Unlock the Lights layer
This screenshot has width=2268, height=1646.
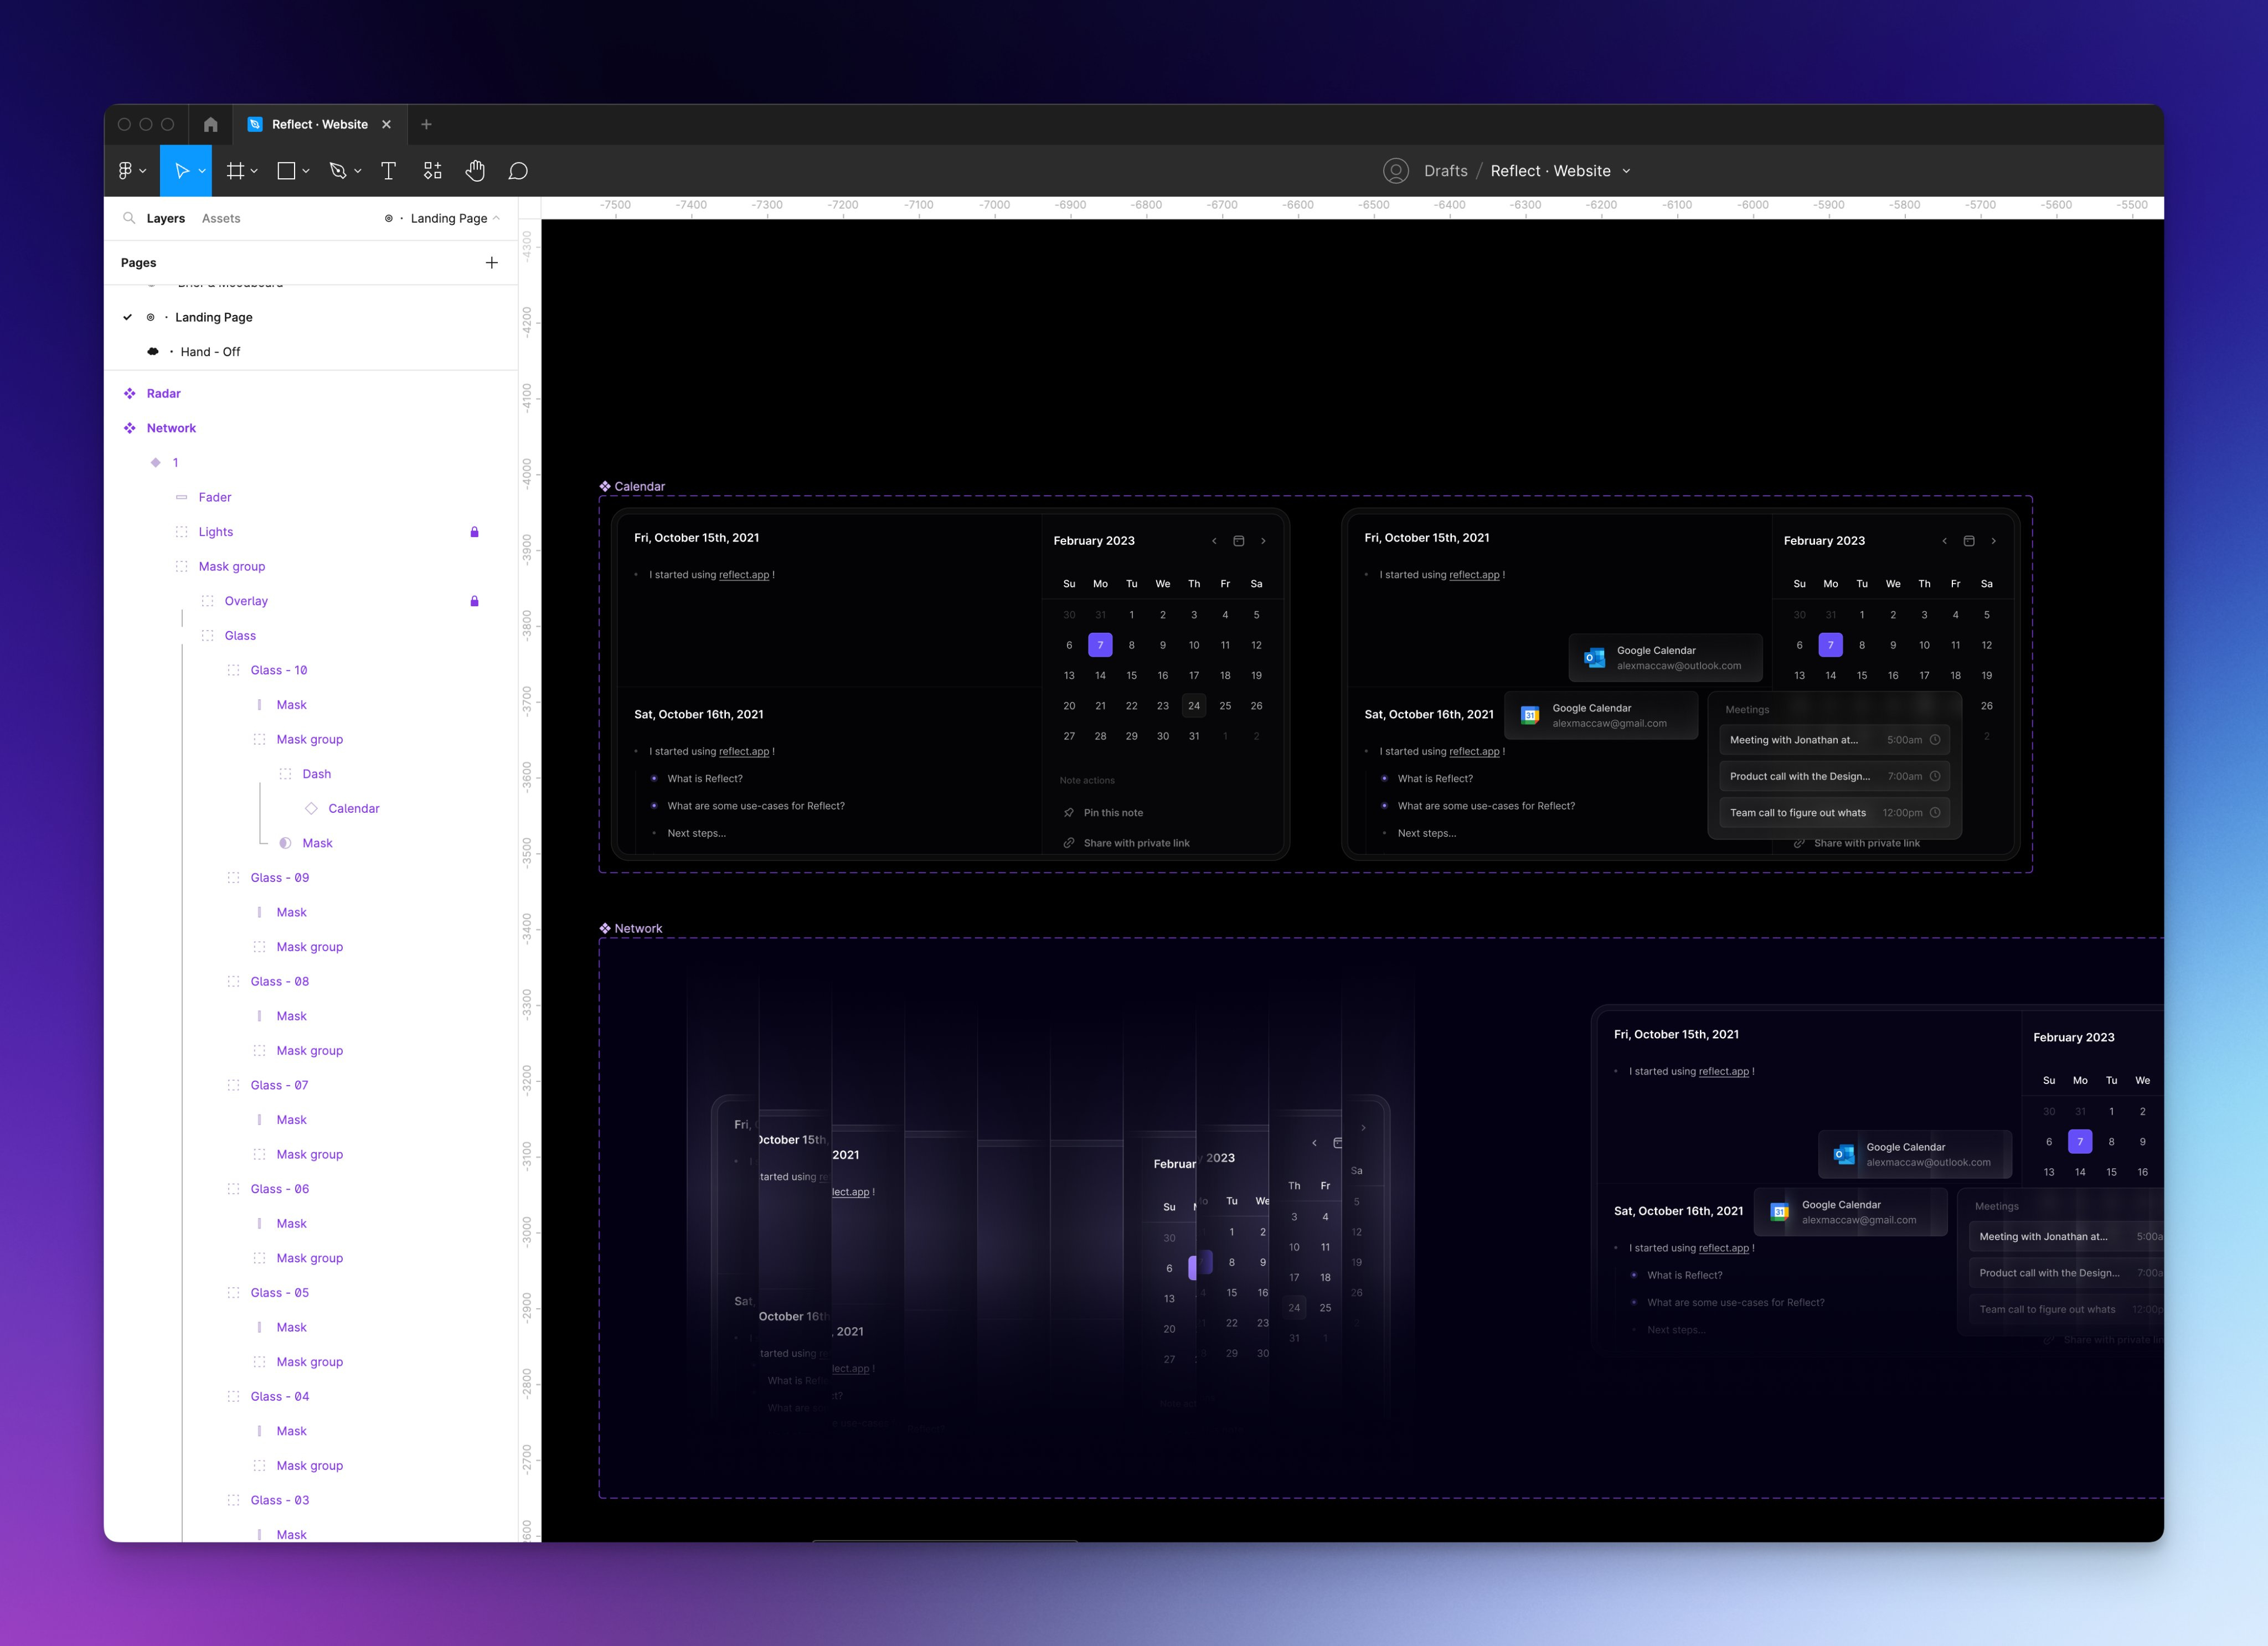coord(475,531)
